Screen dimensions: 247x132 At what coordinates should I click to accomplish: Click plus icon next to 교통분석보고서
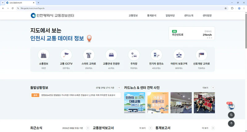pos(150,128)
